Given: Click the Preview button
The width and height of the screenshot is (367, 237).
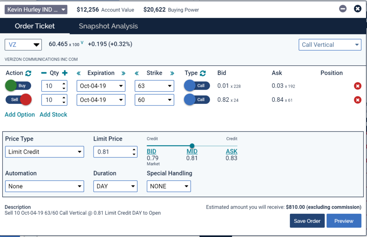Looking at the screenshot, I should [344, 221].
